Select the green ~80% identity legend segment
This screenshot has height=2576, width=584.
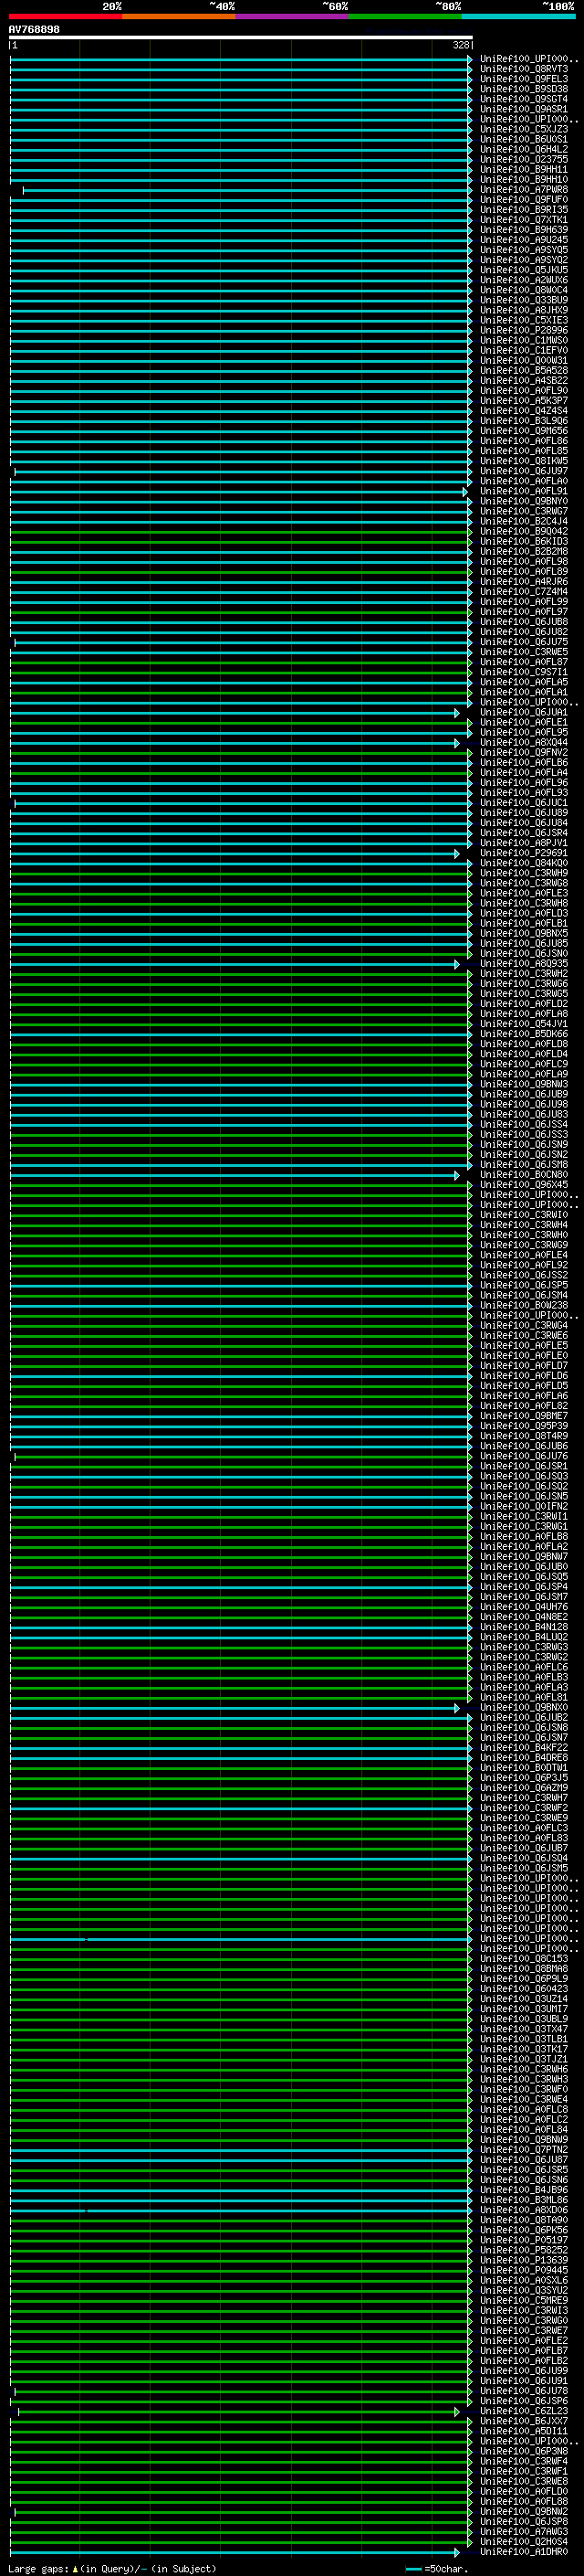coord(405,16)
